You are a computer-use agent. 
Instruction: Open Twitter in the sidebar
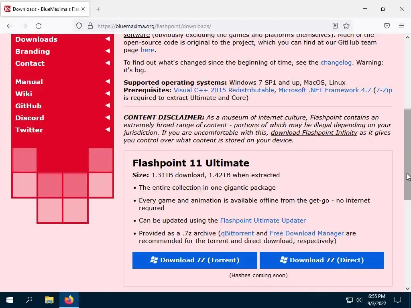(29, 130)
